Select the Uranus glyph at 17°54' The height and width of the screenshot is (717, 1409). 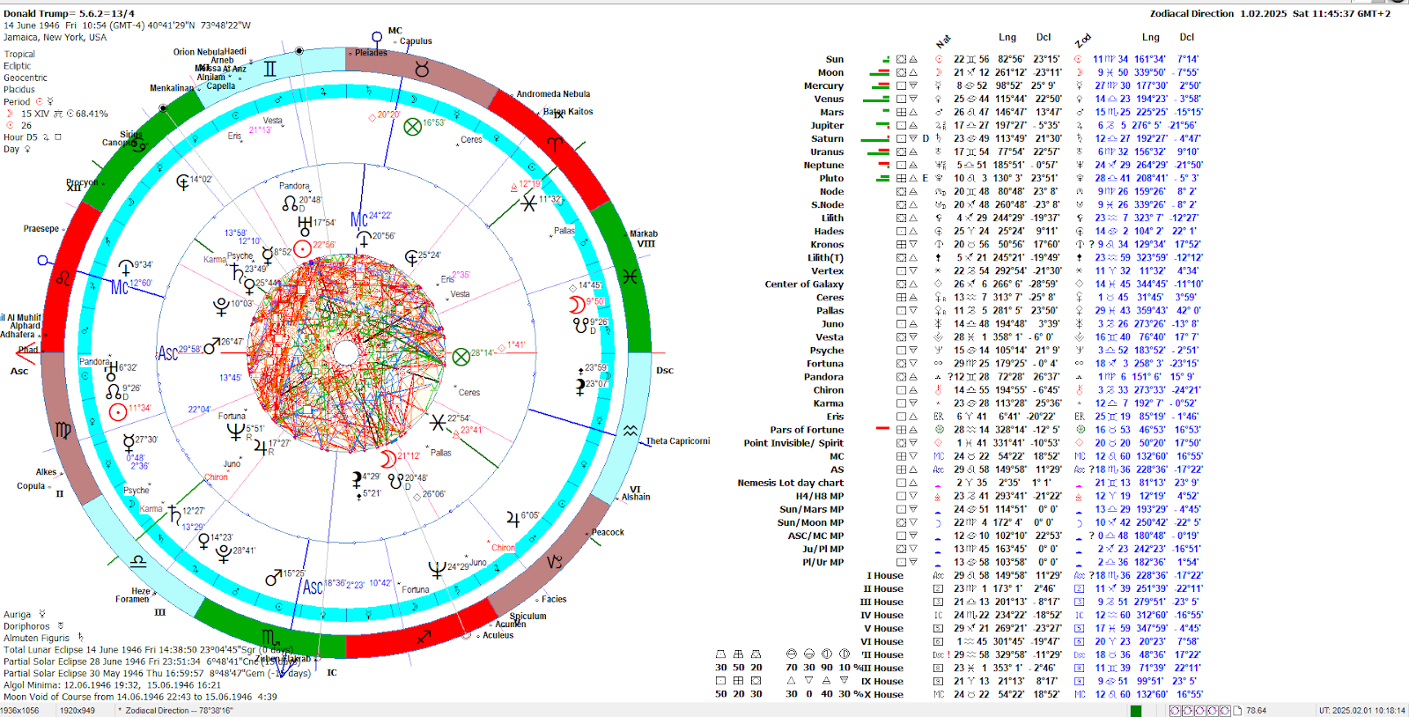(305, 225)
